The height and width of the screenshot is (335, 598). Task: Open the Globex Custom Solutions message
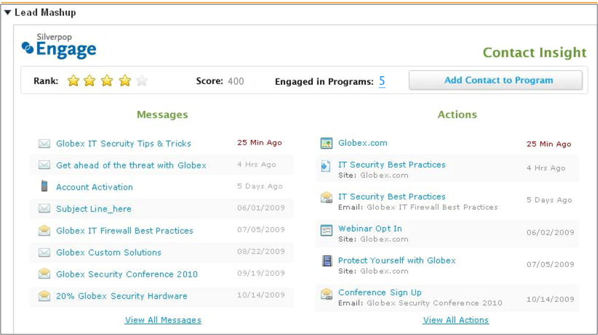[109, 252]
